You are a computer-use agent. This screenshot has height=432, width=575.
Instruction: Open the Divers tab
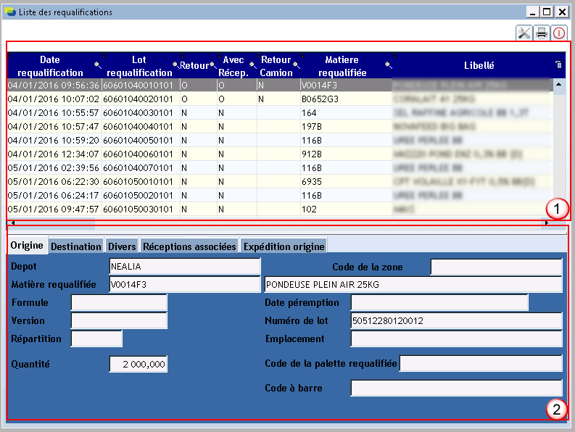pos(122,246)
